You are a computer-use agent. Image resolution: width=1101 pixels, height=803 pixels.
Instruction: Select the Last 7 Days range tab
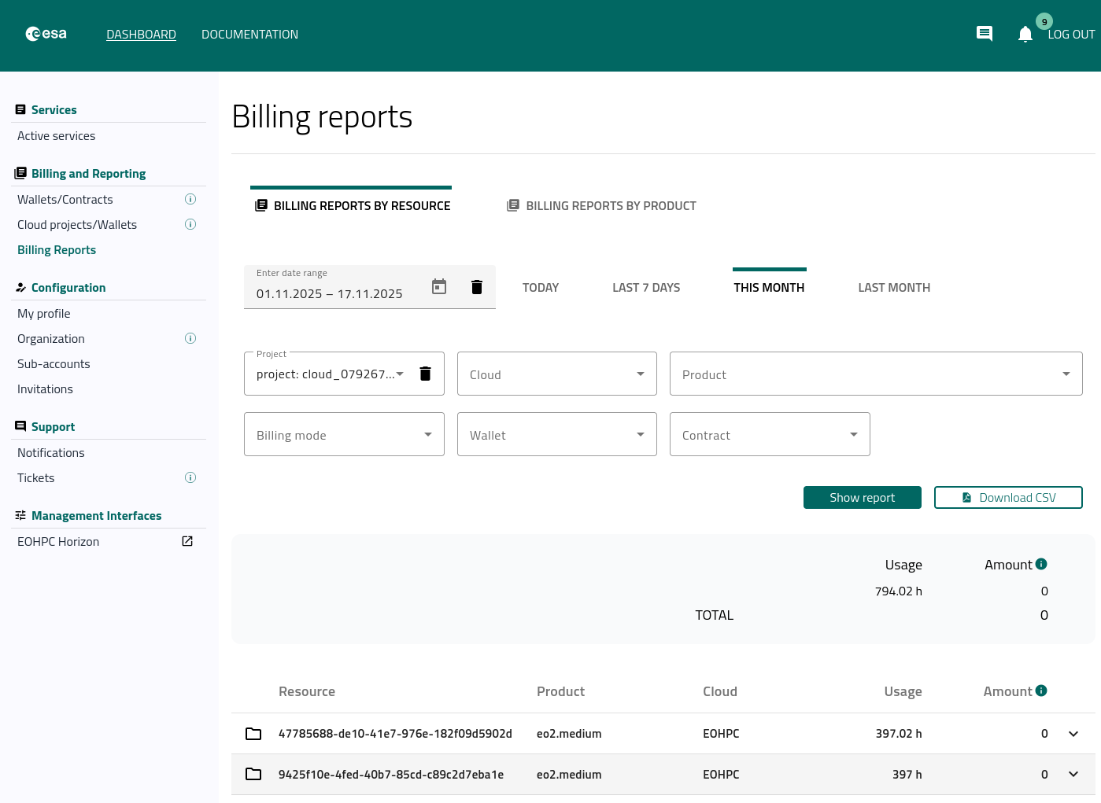[646, 288]
